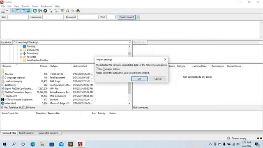Open the Quickconnect history dropdown arrow

click(x=138, y=17)
